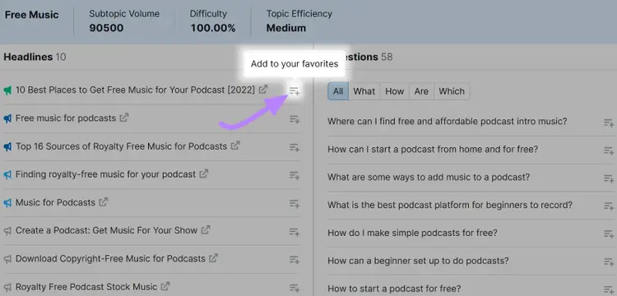The height and width of the screenshot is (296, 617).
Task: Open 'Create a Podcast: Get Music For Your Show'
Action: pos(106,230)
